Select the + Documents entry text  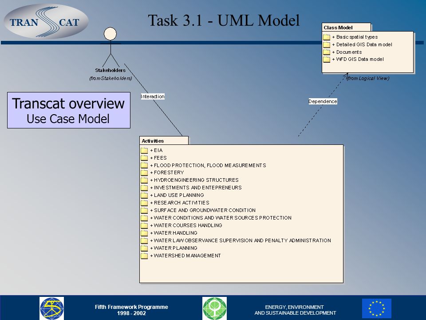click(x=347, y=52)
